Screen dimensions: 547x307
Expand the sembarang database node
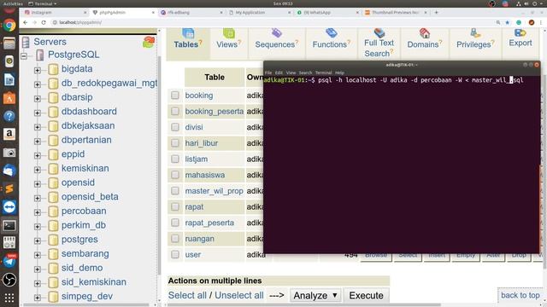coord(38,255)
